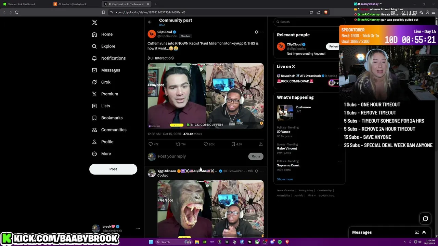Open Premium page
The height and width of the screenshot is (246, 438).
(105, 94)
